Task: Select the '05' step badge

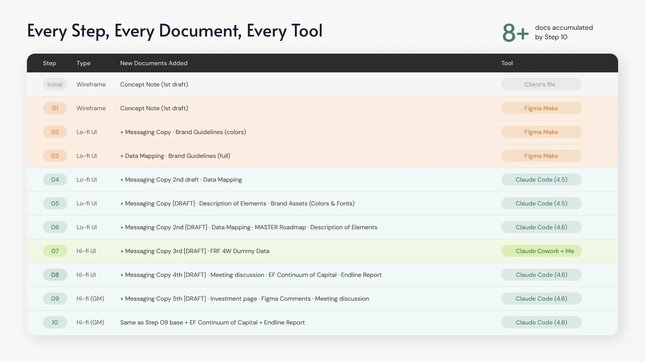Action: point(55,203)
